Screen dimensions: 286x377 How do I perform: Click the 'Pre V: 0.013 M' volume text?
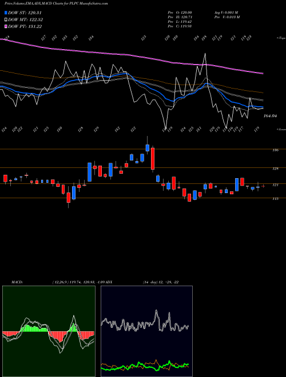(x=227, y=17)
